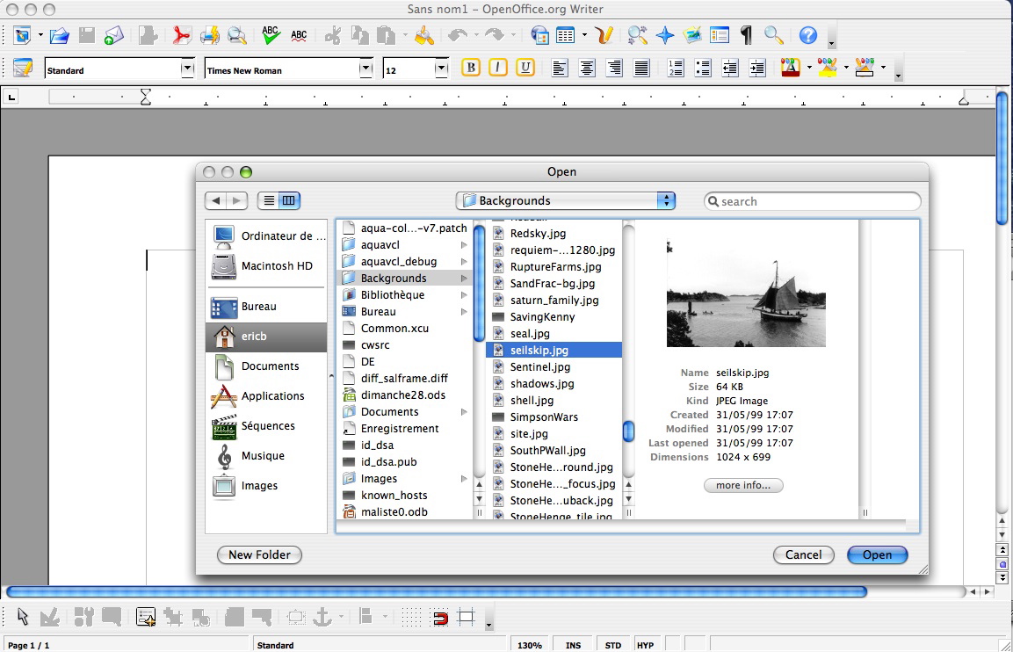Screen dimensions: 1013x652
Task: Open Font Color dropdown arrow
Action: [809, 67]
